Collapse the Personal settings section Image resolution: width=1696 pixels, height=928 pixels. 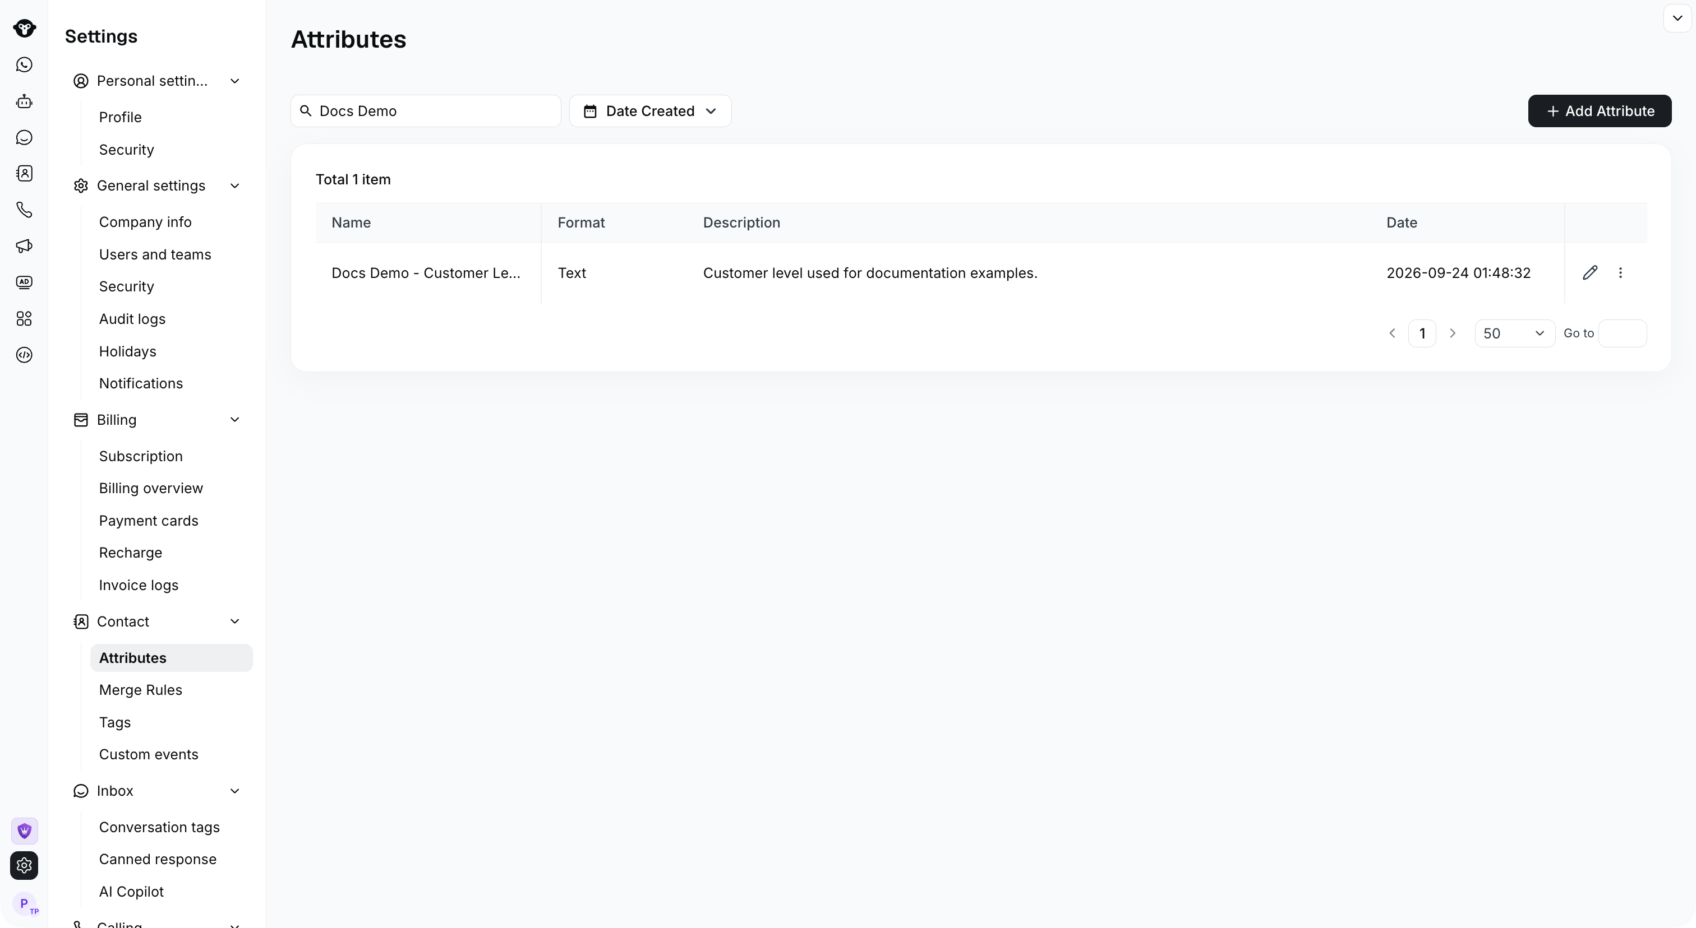(234, 81)
